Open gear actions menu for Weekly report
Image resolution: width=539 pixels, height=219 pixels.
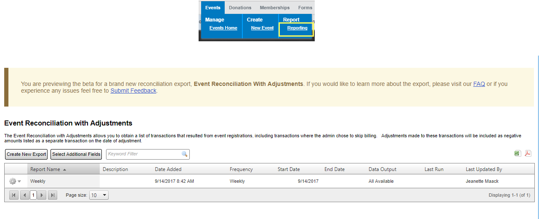point(14,181)
